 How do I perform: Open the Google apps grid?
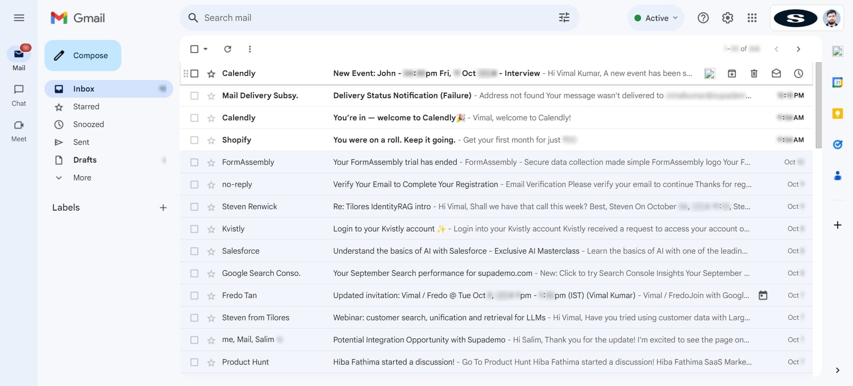[x=752, y=18]
